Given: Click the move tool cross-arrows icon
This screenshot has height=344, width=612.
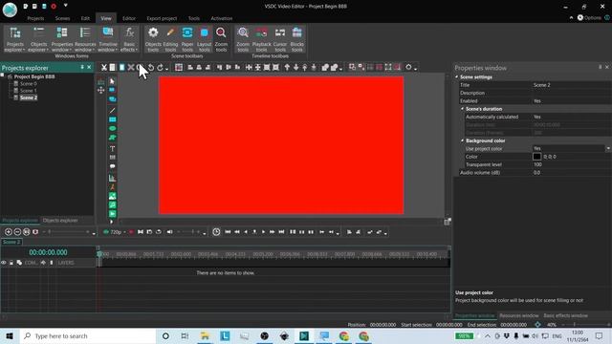Looking at the screenshot, I should tap(101, 91).
